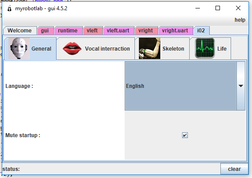Switch to the runtime tab

click(x=68, y=31)
